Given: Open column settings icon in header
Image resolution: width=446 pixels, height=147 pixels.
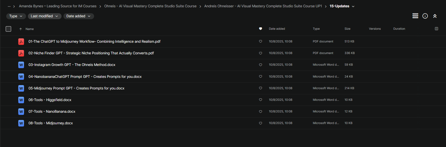Looking at the screenshot, I should [x=436, y=29].
